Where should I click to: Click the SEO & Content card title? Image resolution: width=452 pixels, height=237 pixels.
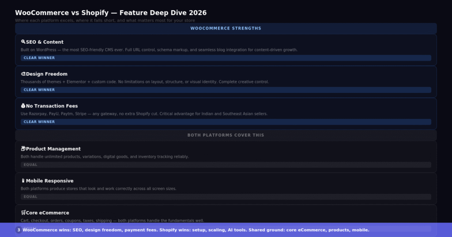tap(45, 42)
